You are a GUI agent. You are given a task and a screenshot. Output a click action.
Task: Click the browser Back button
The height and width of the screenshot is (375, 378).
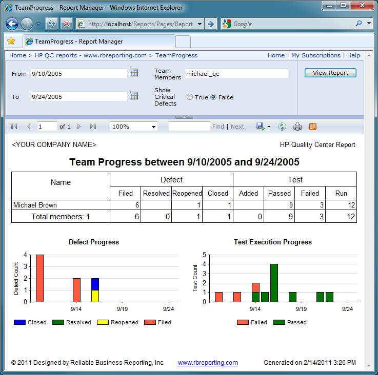point(12,24)
